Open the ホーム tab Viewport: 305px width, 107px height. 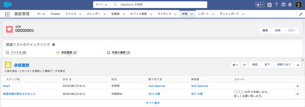click(41, 14)
